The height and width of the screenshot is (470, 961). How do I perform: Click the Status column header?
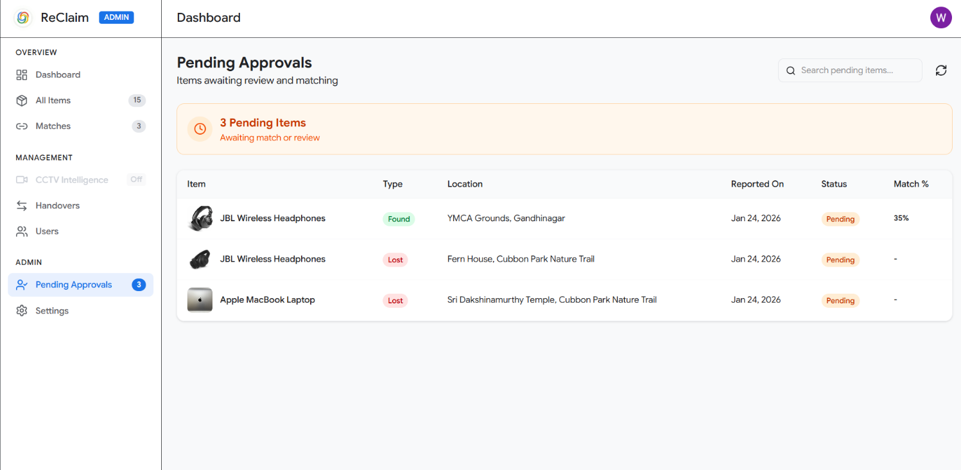coord(834,184)
